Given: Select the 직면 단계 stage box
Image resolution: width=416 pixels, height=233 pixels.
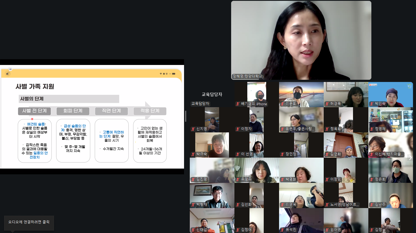Looking at the screenshot, I should pos(111,111).
